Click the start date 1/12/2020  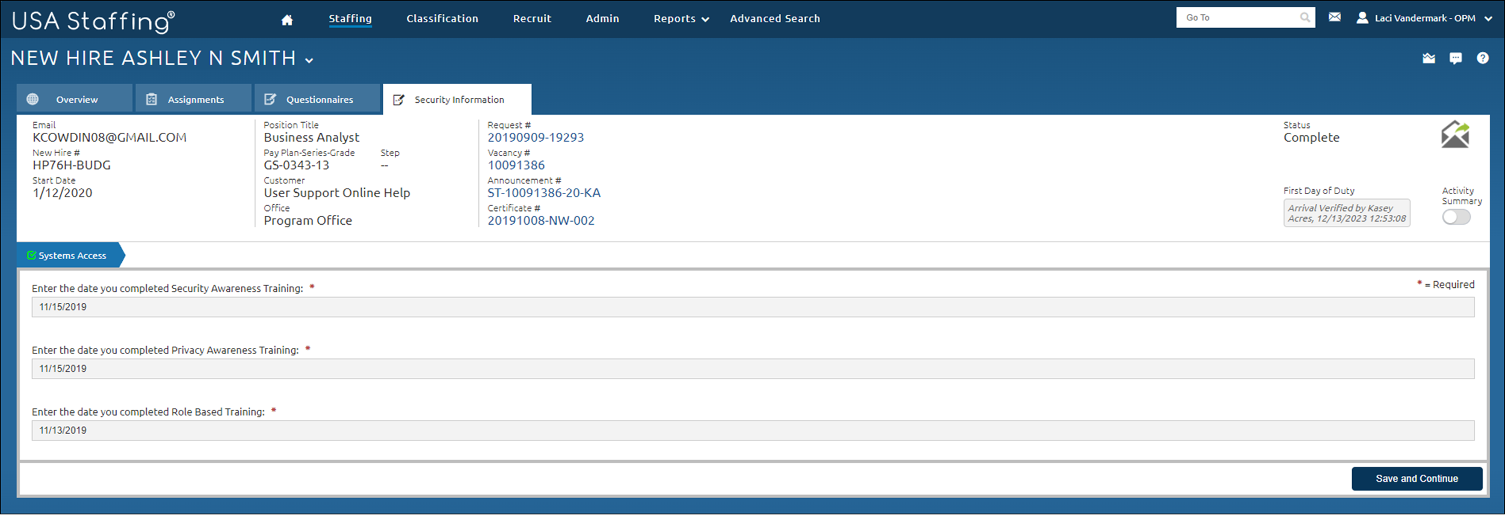[63, 193]
